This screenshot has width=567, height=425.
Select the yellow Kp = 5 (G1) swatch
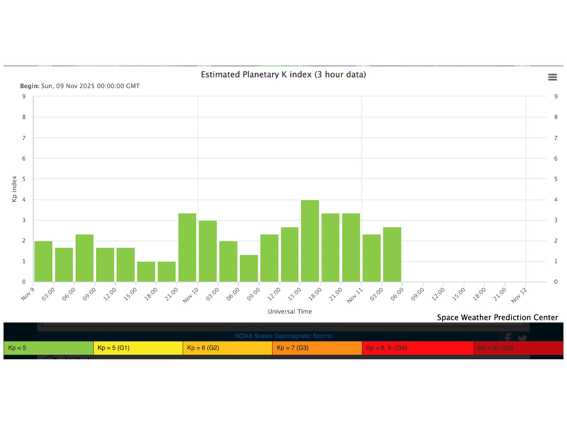(138, 348)
